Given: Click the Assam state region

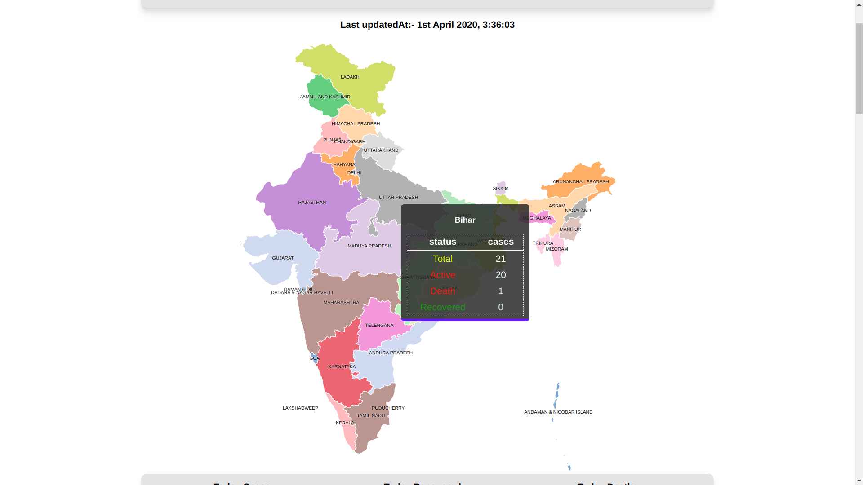Looking at the screenshot, I should click(557, 206).
